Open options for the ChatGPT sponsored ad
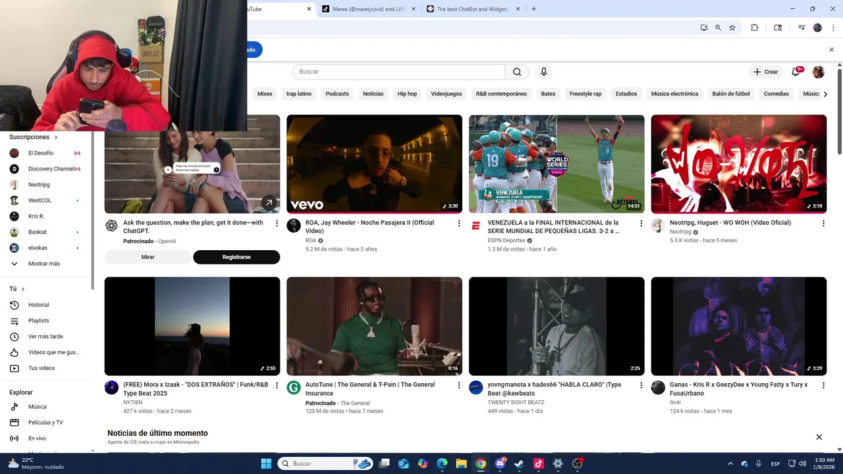This screenshot has width=843, height=474. tap(277, 223)
